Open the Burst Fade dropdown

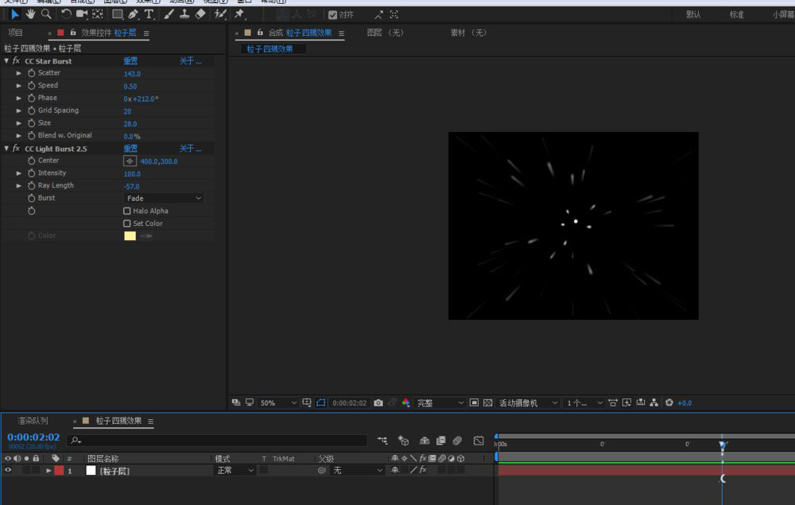(x=164, y=198)
